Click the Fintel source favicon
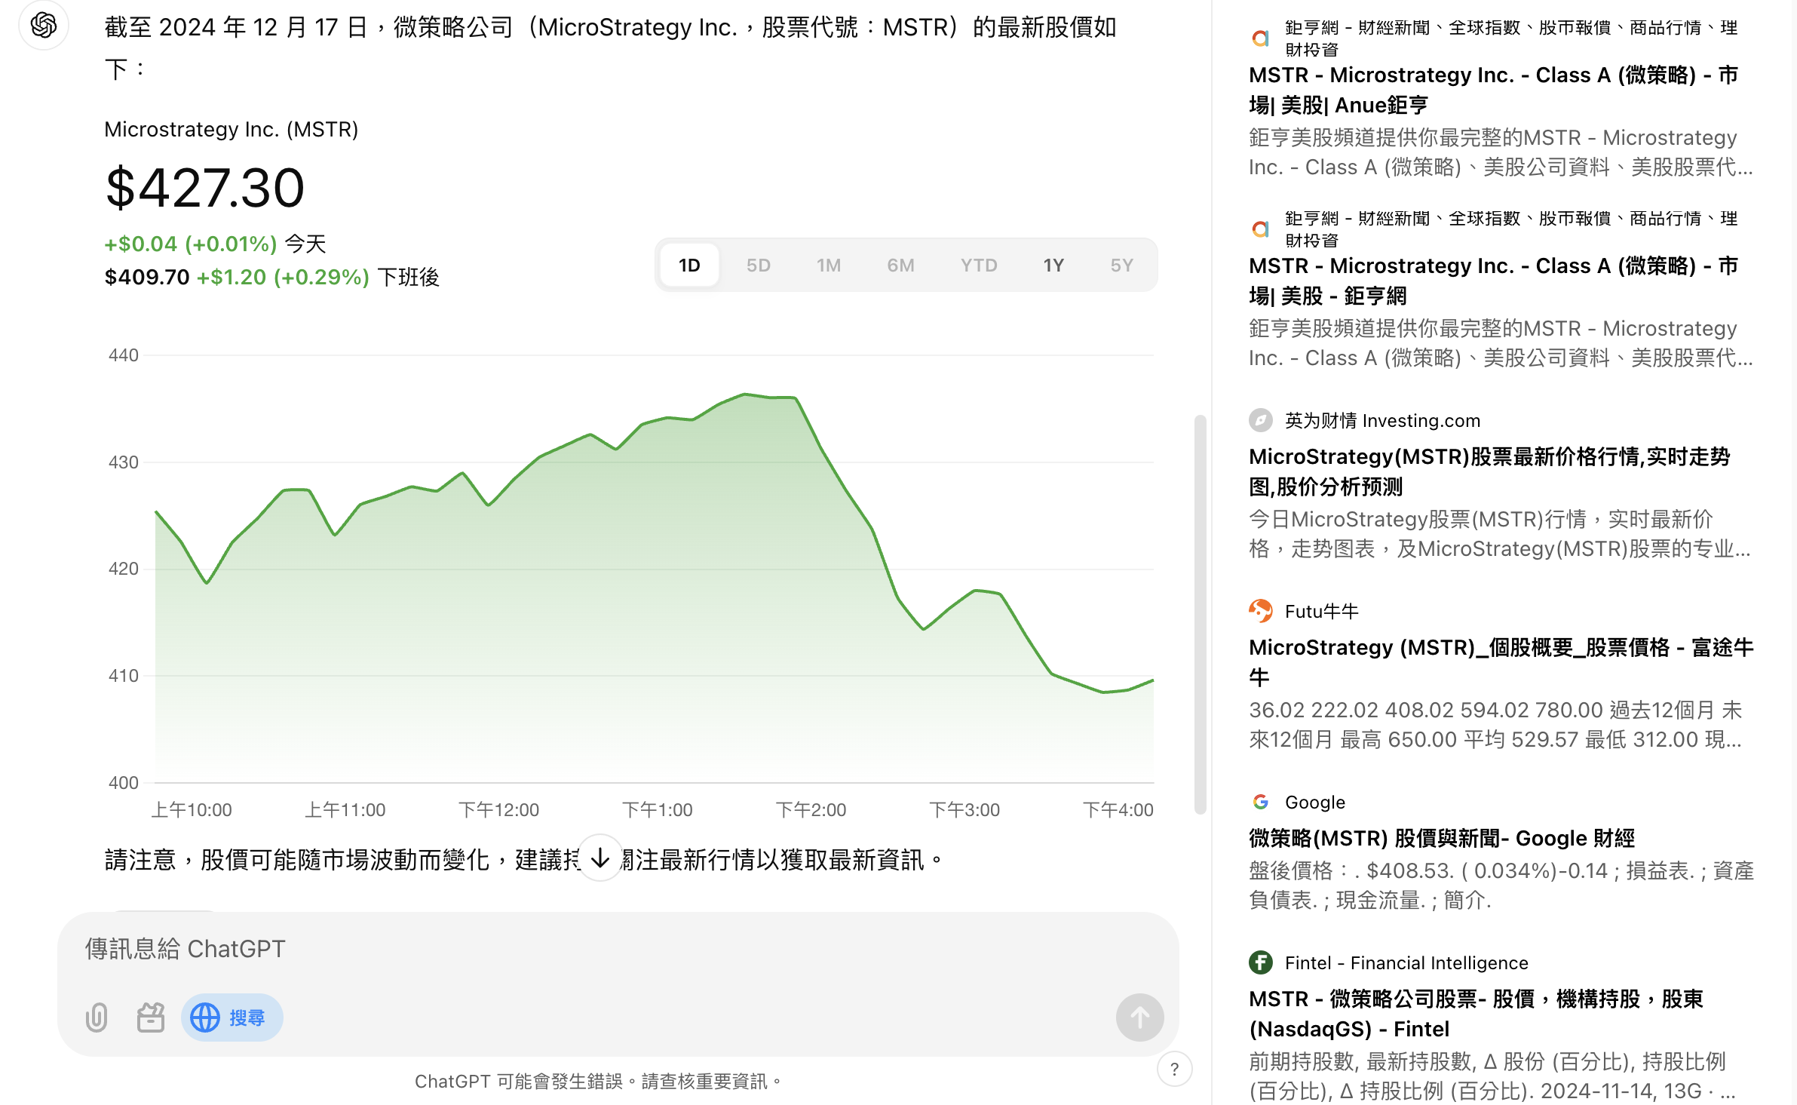Viewport: 1797px width, 1105px height. [1260, 962]
